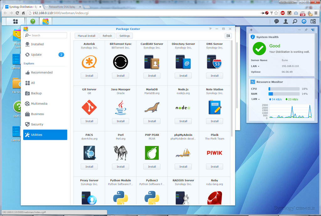This screenshot has height=216, width=321.
Task: Open the Python Module package icon
Action: [121, 198]
